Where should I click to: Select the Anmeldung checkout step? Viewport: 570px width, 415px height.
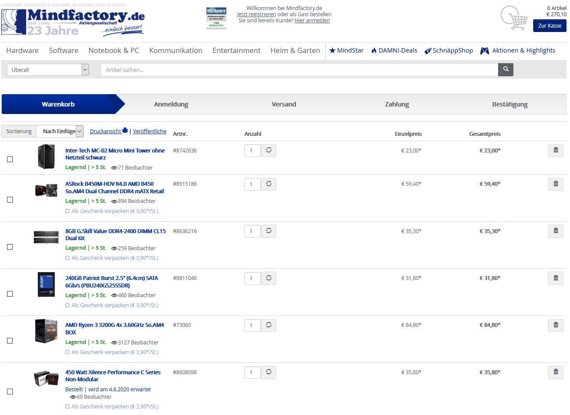tap(171, 104)
